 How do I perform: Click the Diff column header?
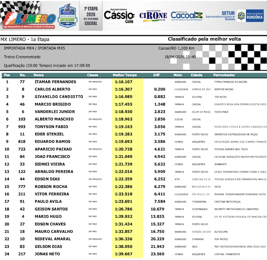156,75
